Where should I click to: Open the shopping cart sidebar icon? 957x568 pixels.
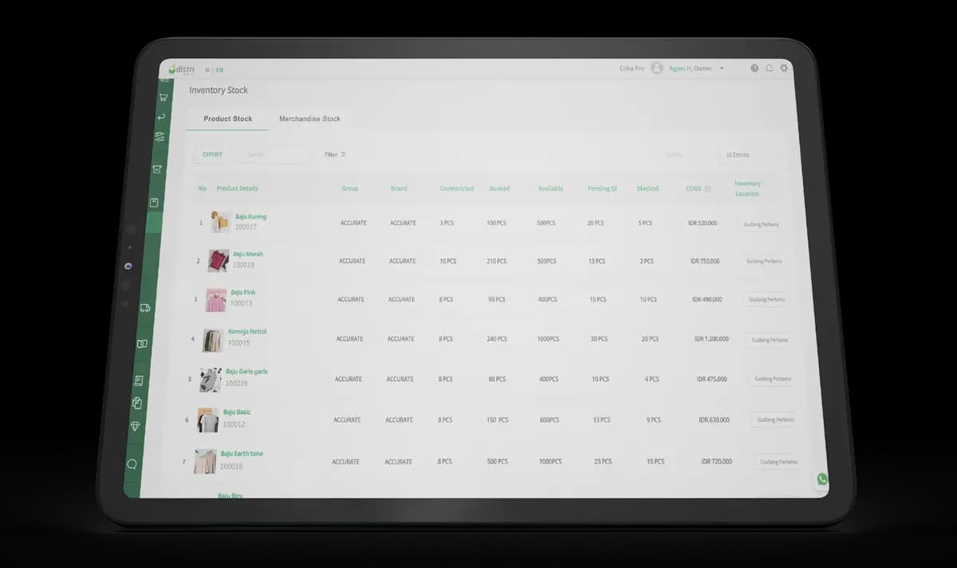(163, 97)
